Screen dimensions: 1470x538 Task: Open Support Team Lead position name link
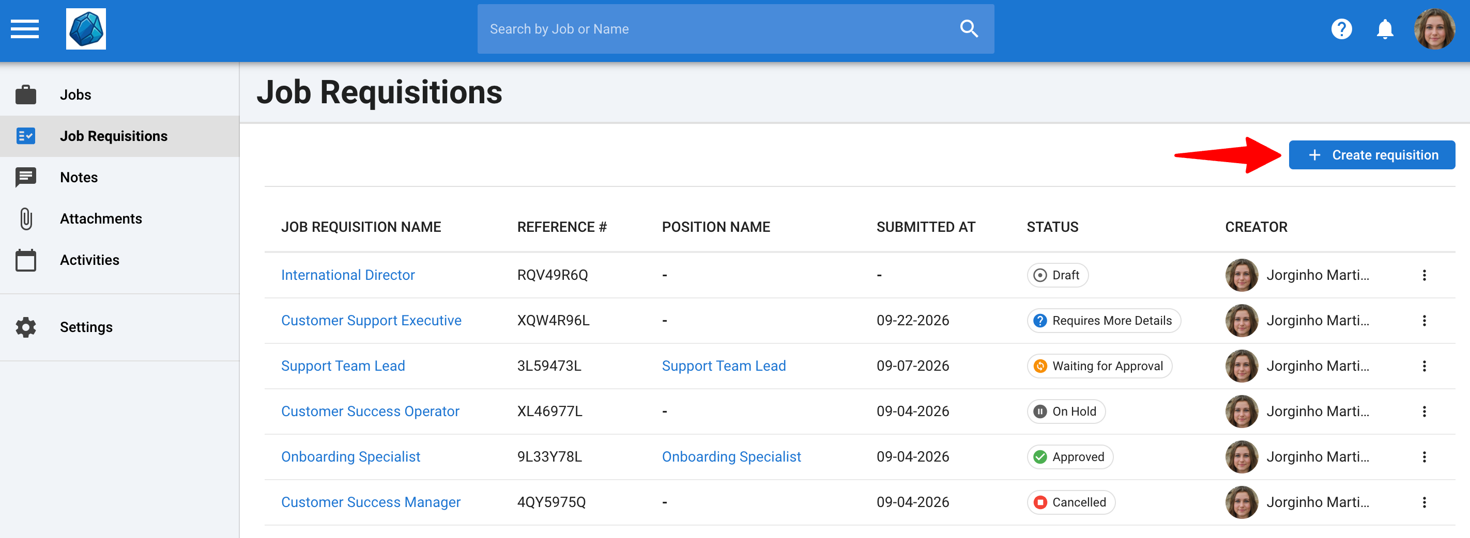(724, 367)
